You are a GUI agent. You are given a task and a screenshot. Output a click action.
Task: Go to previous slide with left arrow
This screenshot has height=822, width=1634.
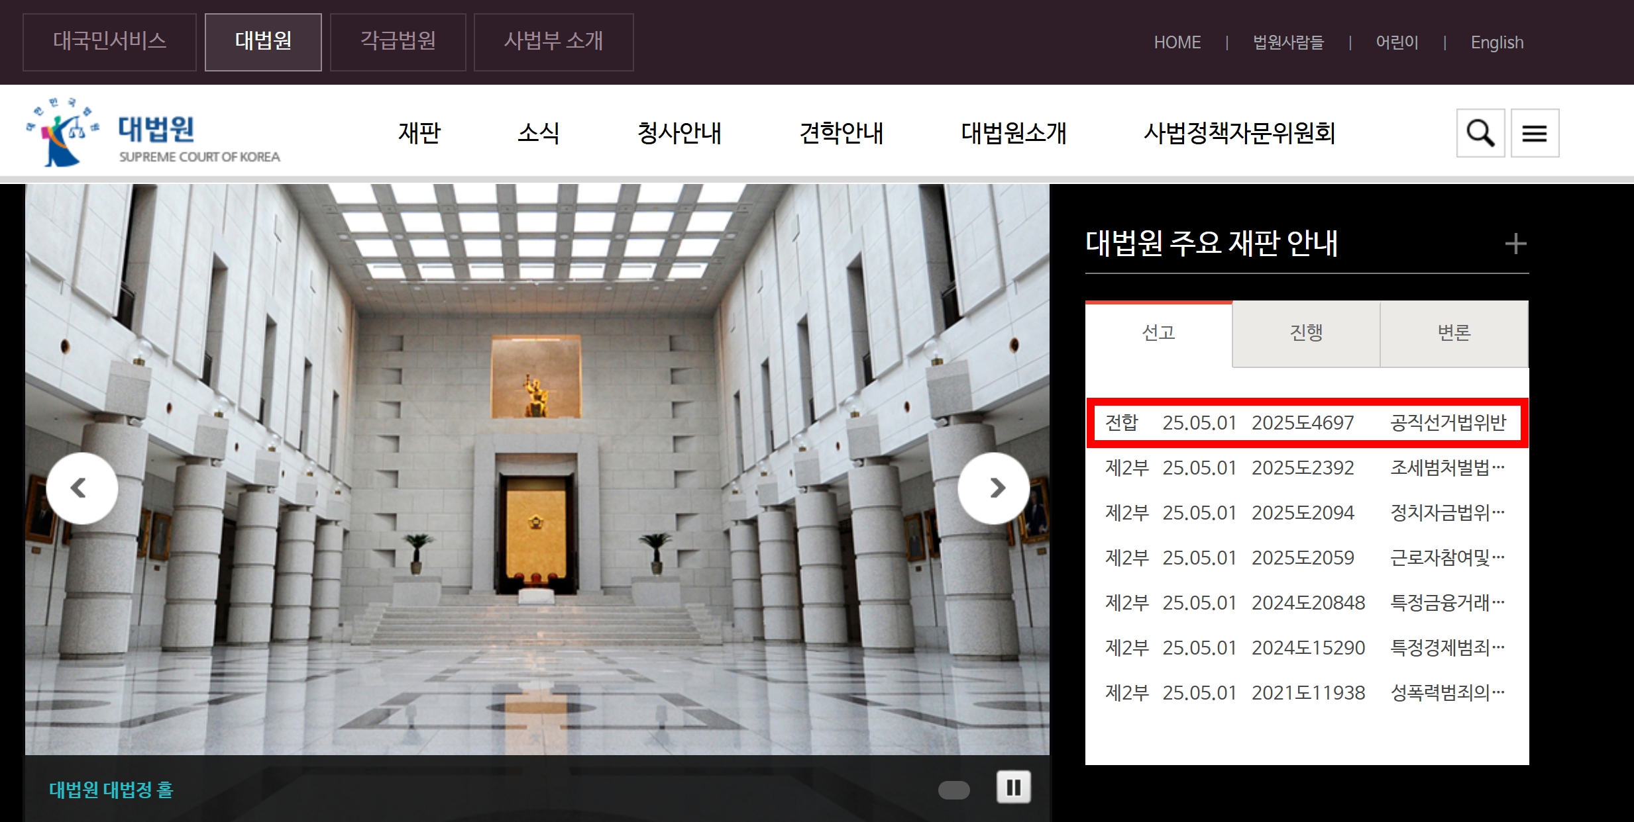(x=82, y=488)
